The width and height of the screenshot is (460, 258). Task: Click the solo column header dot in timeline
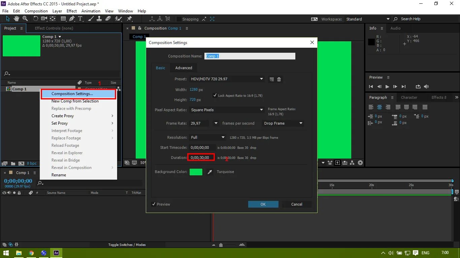(14, 193)
